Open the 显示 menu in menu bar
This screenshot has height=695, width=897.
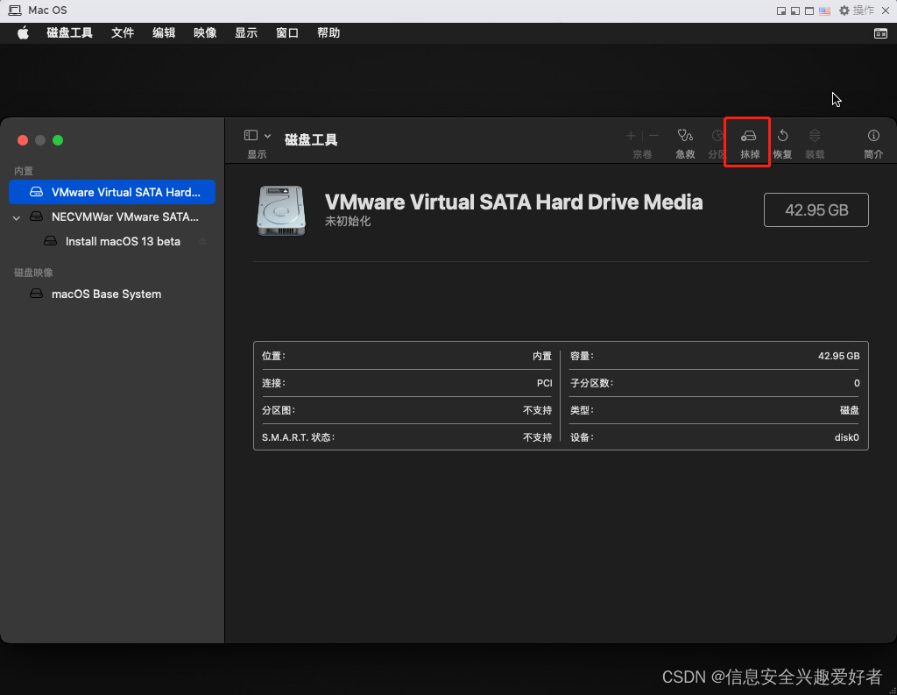pos(246,33)
